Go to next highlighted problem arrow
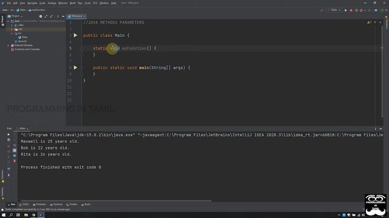 click(380, 22)
